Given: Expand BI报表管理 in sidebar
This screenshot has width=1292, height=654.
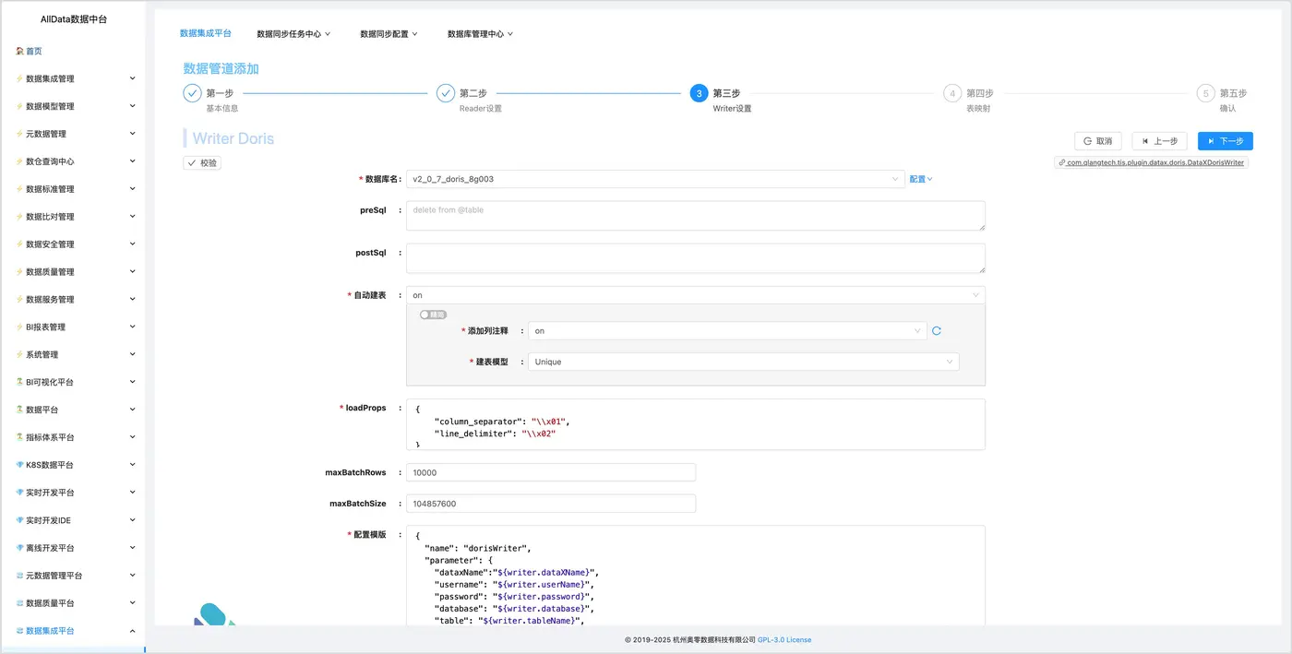Looking at the screenshot, I should 74,327.
